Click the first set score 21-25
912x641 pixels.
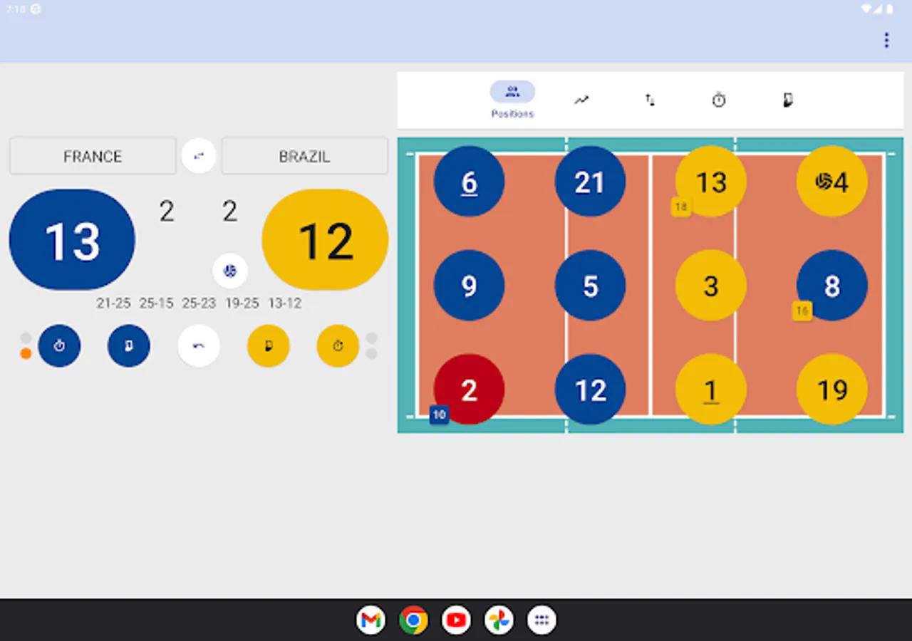[x=114, y=303]
